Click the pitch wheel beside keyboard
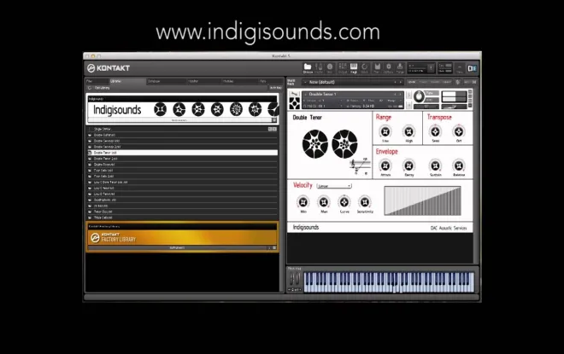 pyautogui.click(x=291, y=279)
